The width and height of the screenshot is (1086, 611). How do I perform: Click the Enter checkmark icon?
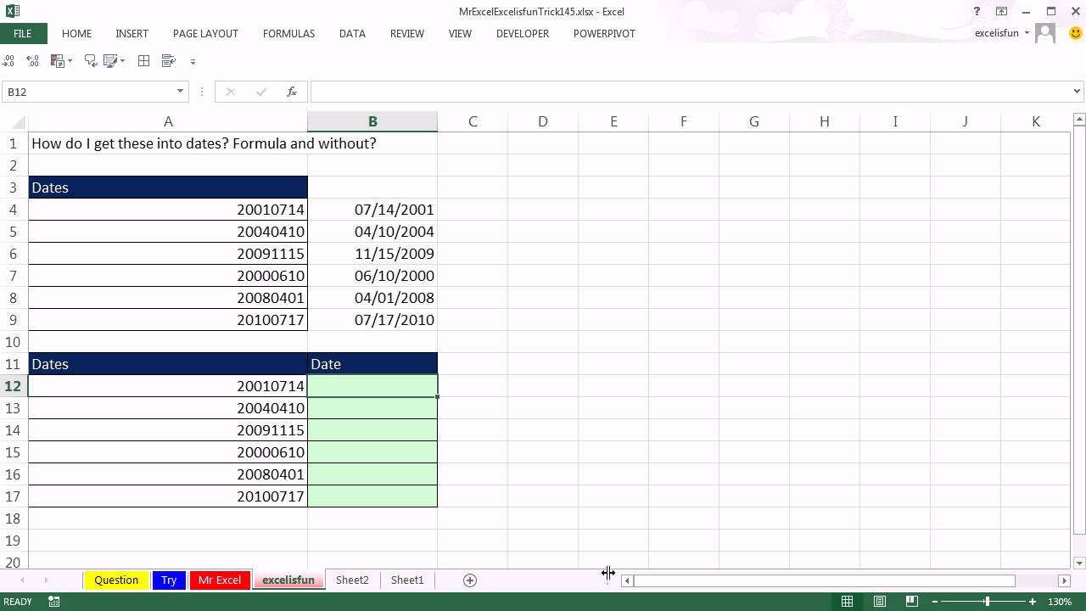coord(261,92)
